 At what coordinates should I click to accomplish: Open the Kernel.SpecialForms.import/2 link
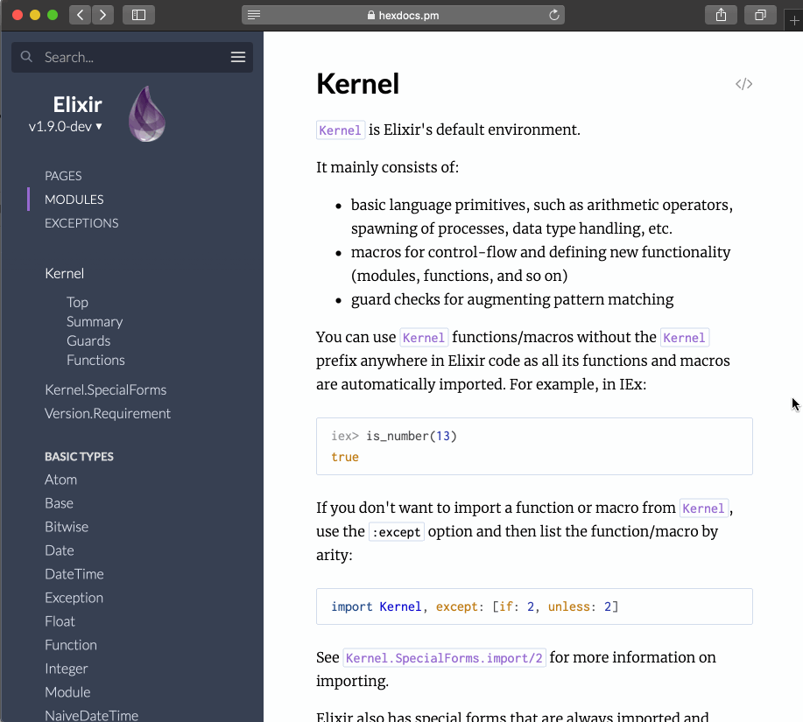444,657
